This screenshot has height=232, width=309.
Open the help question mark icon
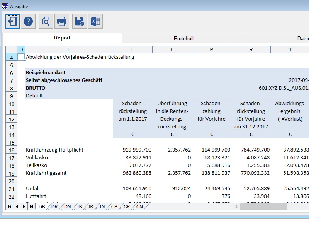(x=28, y=21)
